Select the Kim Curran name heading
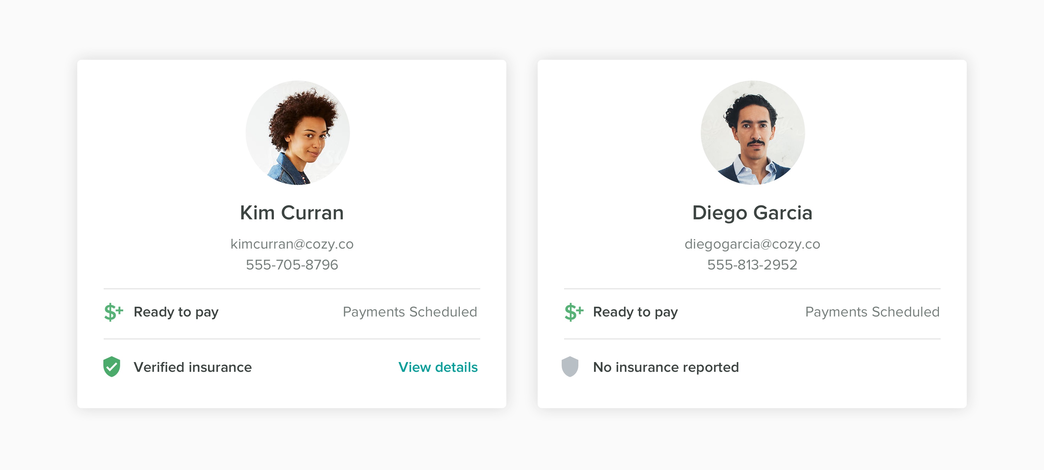 (292, 213)
